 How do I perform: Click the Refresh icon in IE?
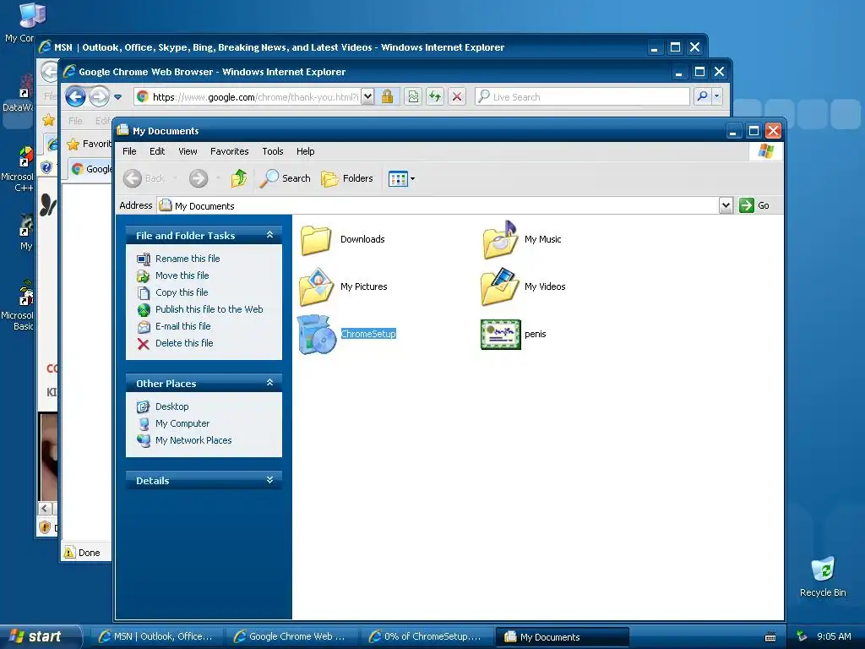pyautogui.click(x=435, y=97)
